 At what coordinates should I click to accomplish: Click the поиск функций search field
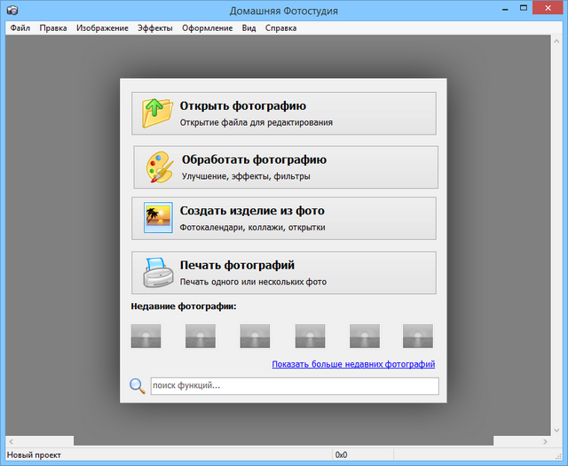point(293,386)
